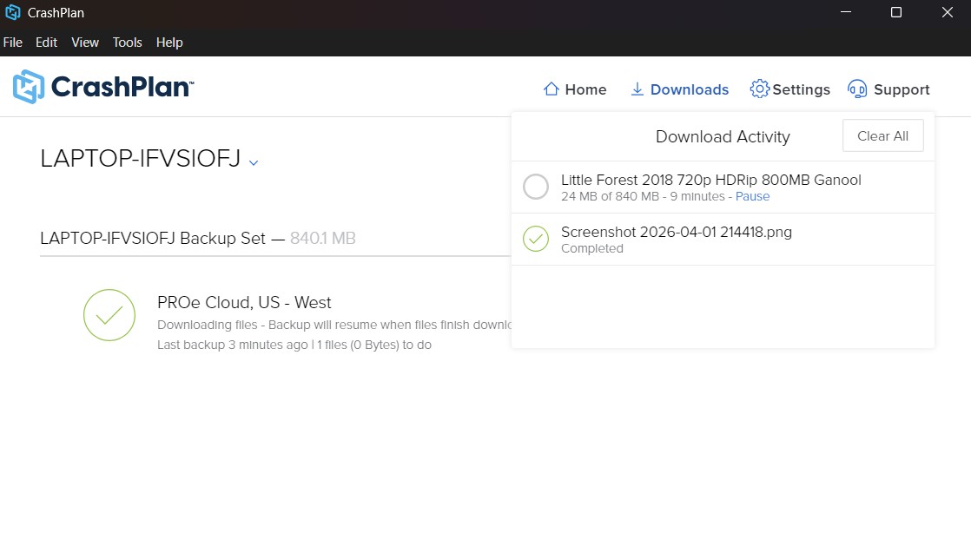Open the View menu
971x546 pixels.
pos(84,42)
